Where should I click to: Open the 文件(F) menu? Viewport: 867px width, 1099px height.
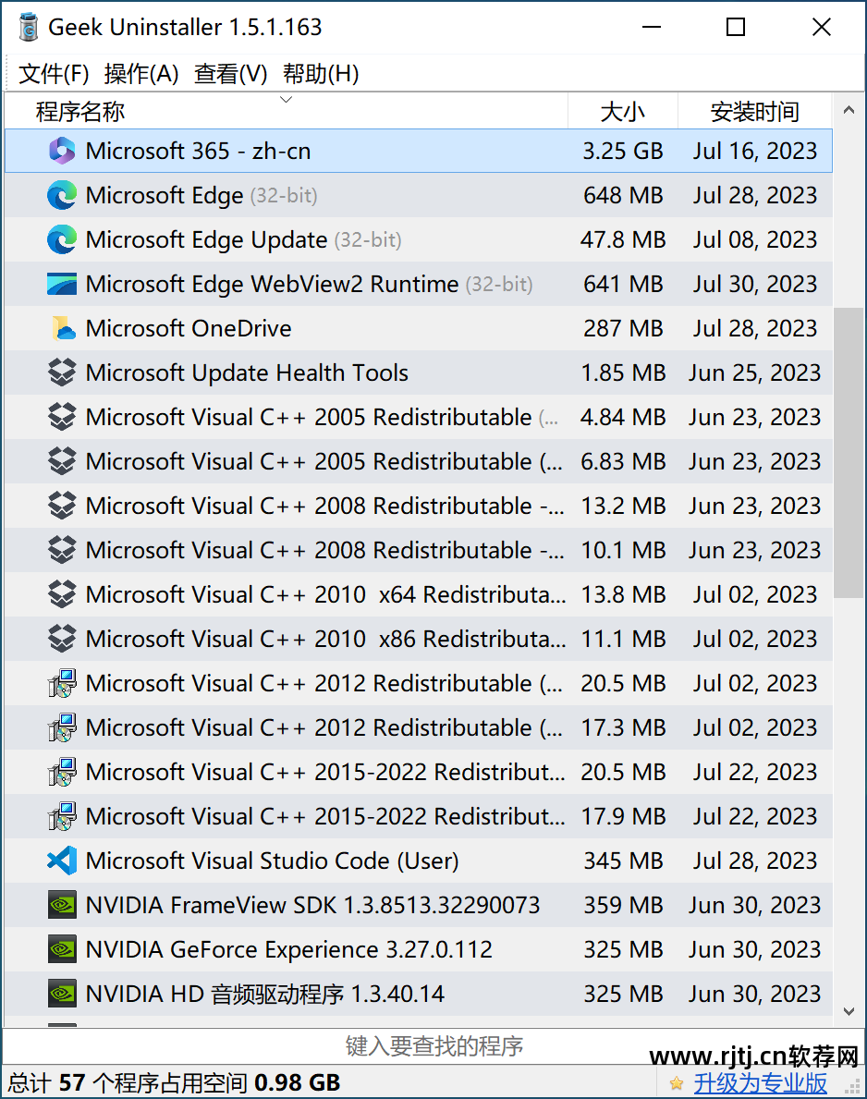pos(54,74)
